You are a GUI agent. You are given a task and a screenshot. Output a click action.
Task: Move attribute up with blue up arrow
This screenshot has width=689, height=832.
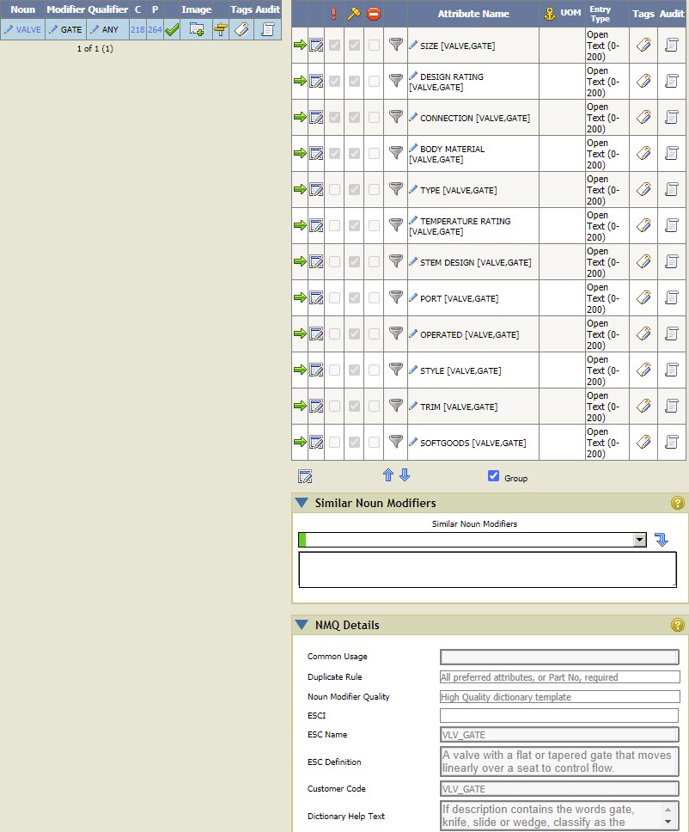point(387,475)
